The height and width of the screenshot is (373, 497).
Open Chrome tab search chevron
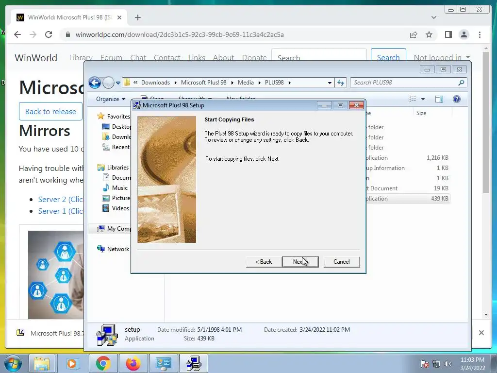pos(433,17)
